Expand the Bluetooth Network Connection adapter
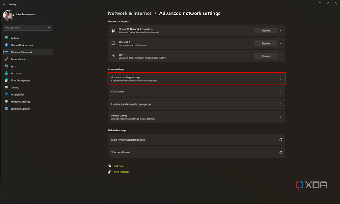 coord(281,30)
